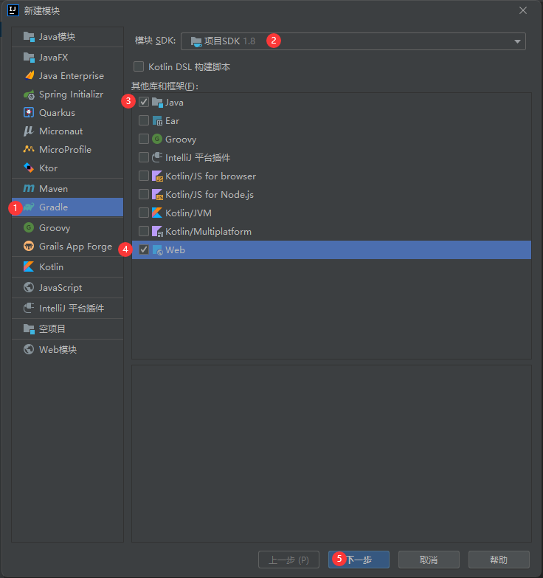Click the 帮助 button
This screenshot has height=578, width=543.
pyautogui.click(x=499, y=560)
